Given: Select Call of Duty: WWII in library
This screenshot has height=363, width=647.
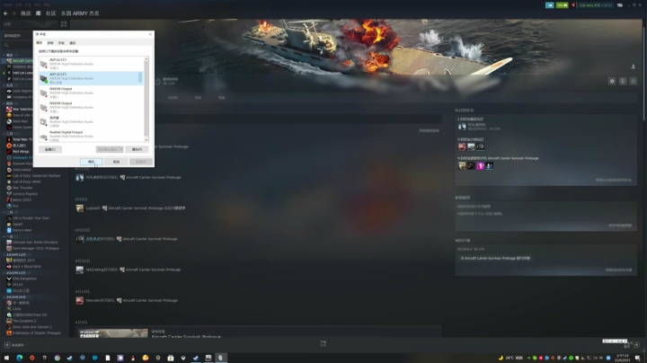Looking at the screenshot, I should coord(26,181).
